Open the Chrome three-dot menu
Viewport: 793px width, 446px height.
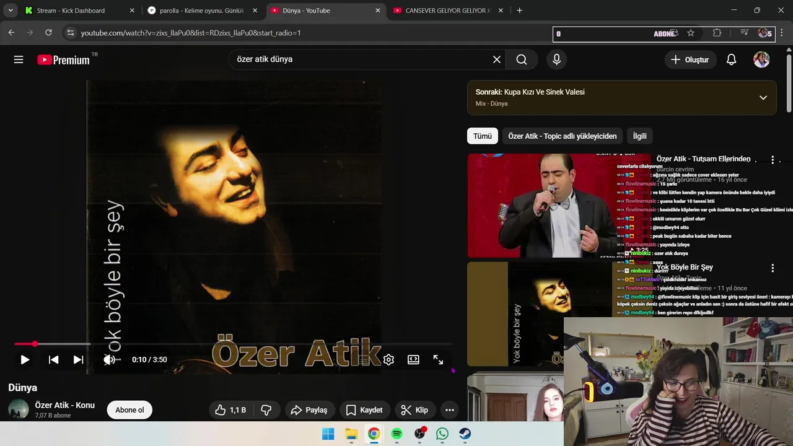coord(781,33)
